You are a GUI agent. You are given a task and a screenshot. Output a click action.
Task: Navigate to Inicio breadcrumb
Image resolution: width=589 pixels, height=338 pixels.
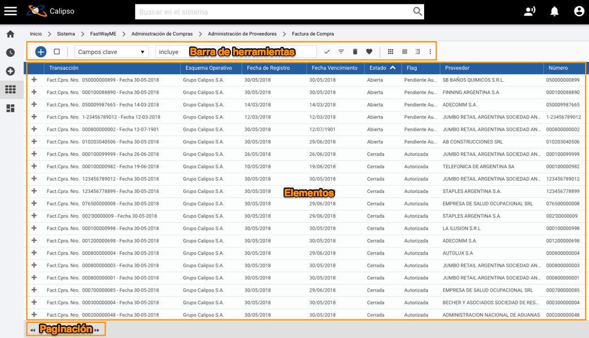tap(36, 34)
